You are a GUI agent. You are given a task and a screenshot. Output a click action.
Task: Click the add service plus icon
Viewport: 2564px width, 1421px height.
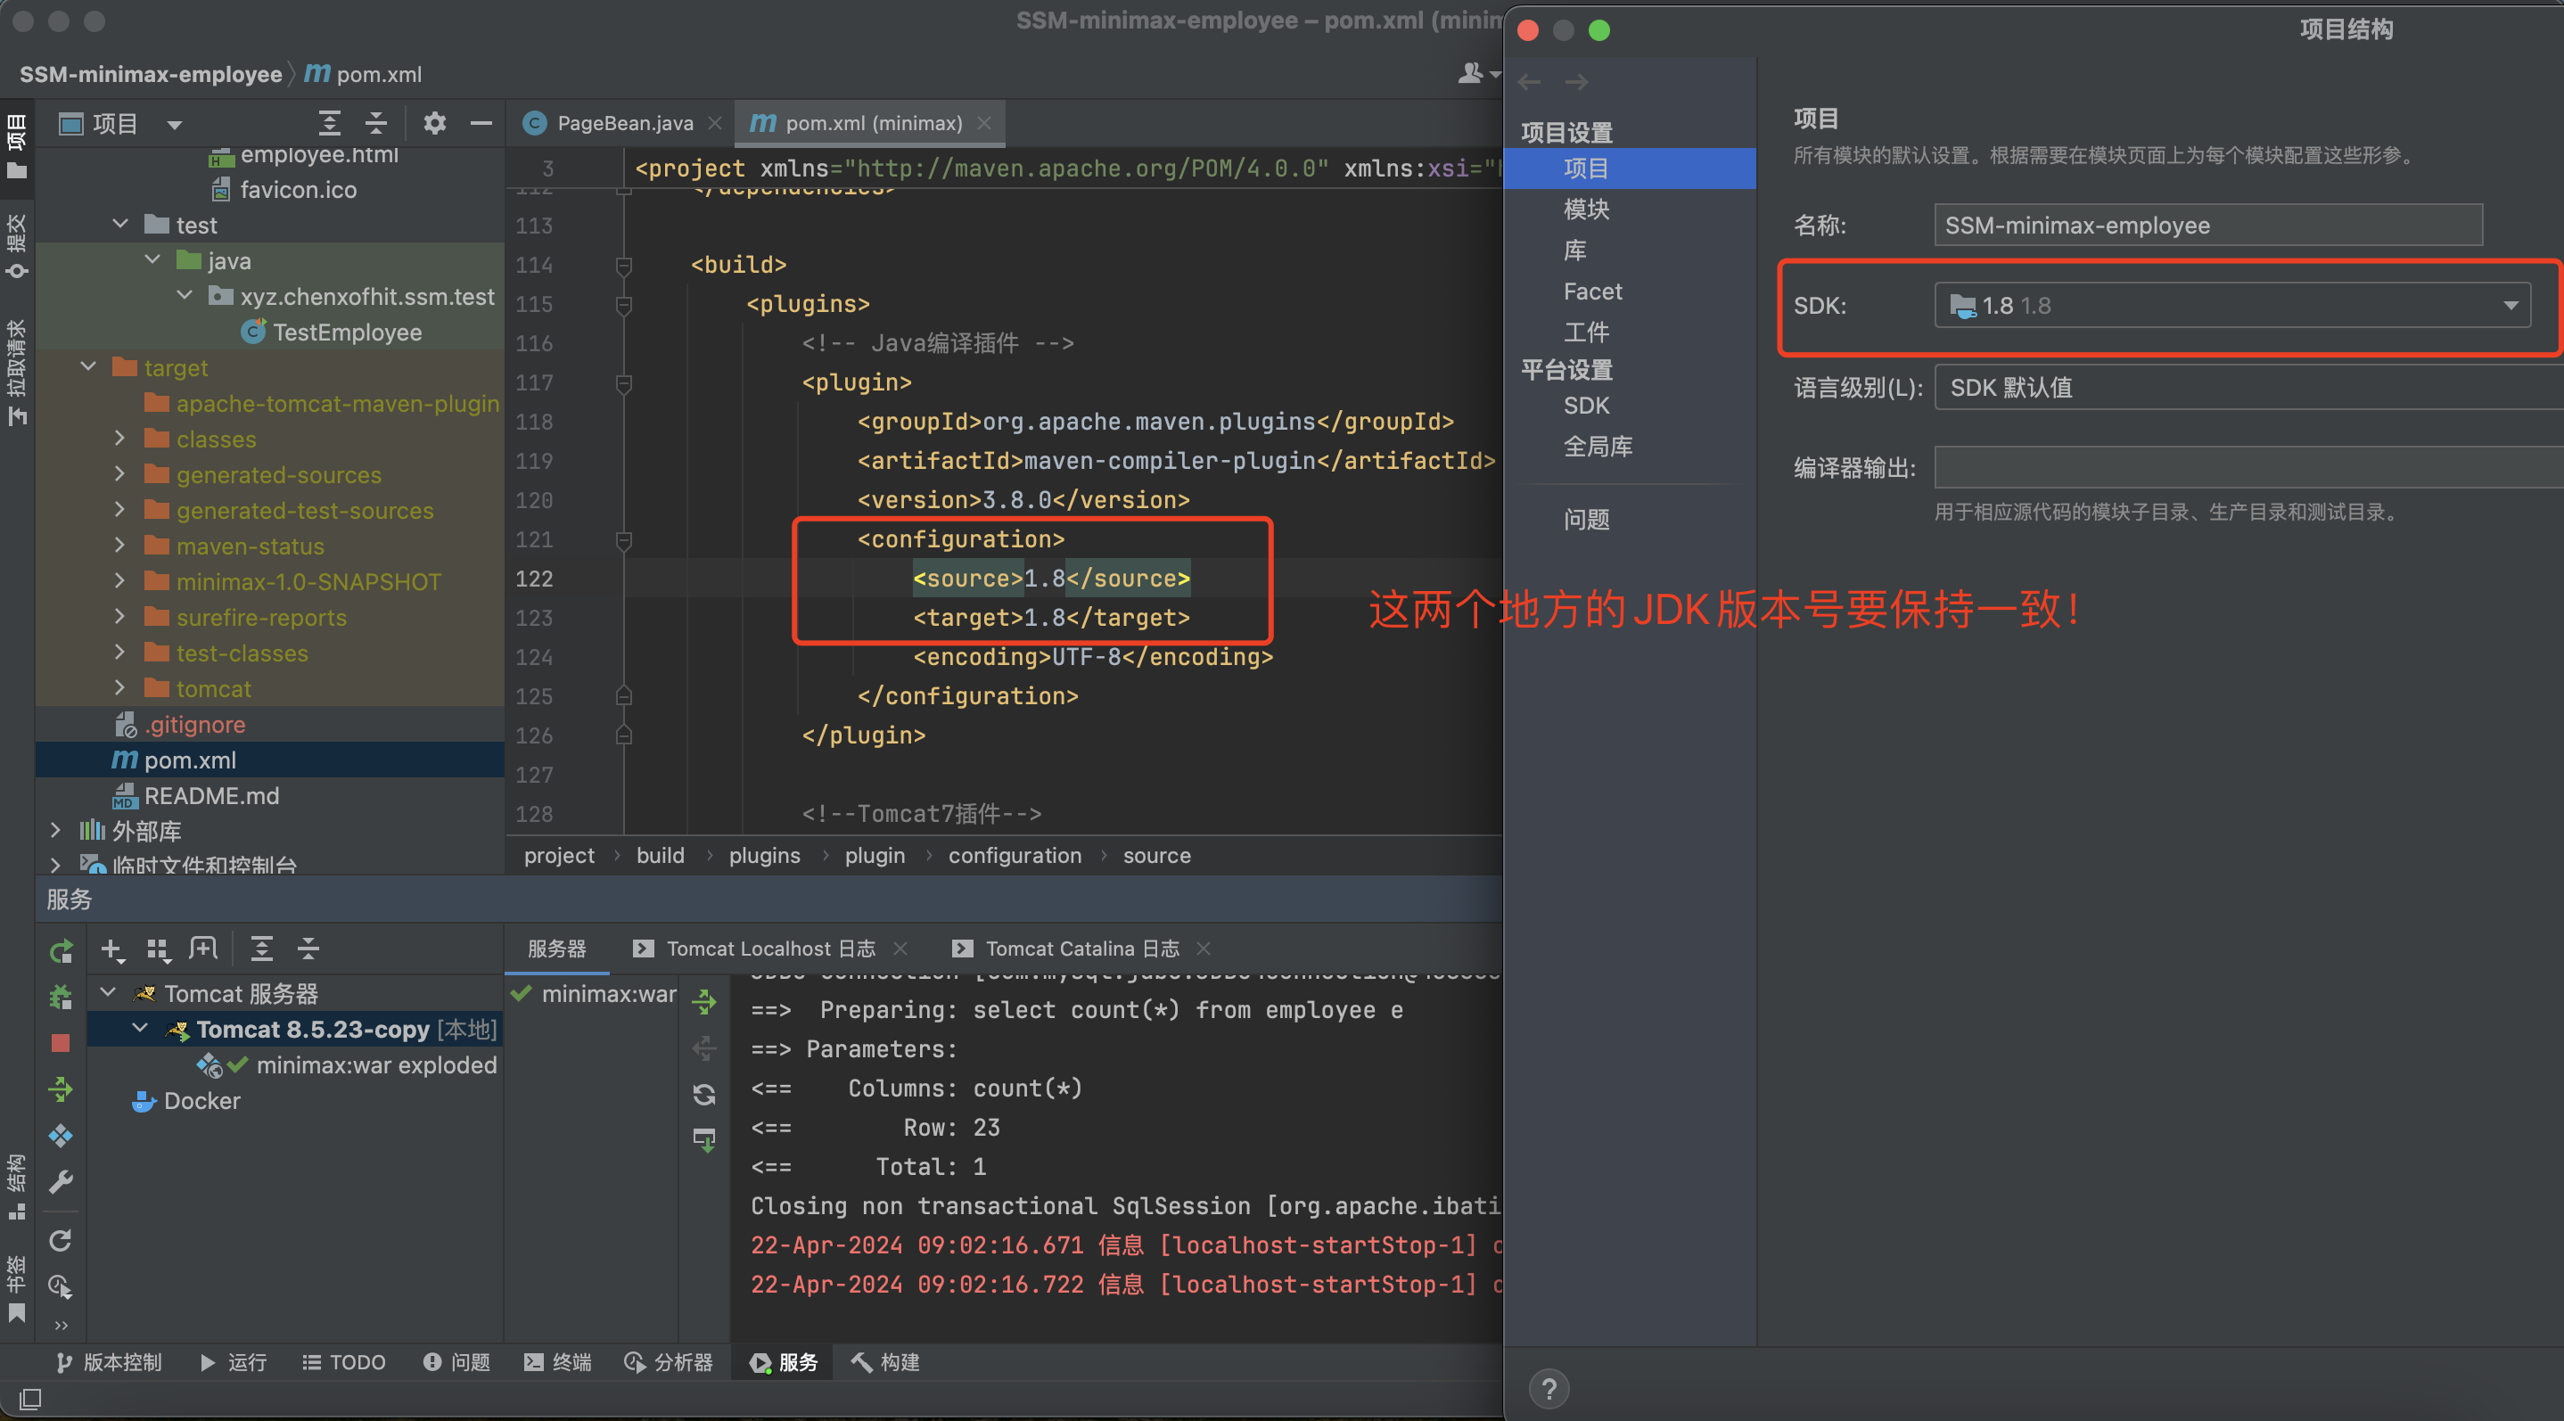pos(111,949)
